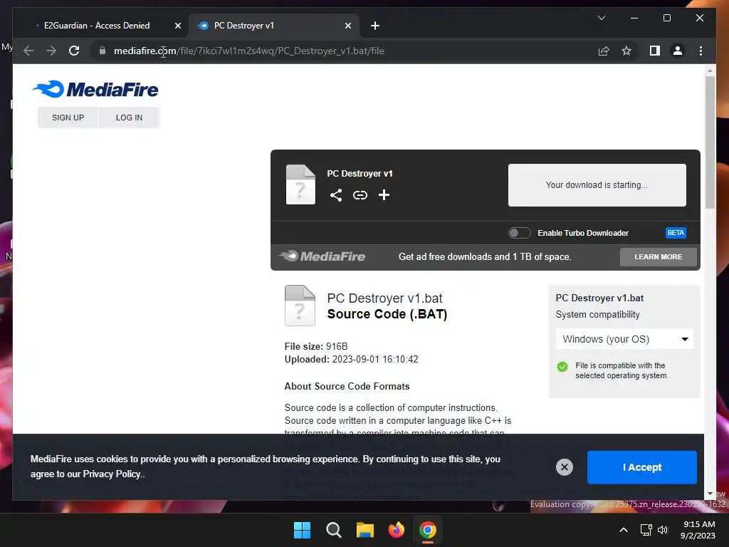Click the page vertical scrollbar thumb
The height and width of the screenshot is (547, 729).
[x=710, y=142]
